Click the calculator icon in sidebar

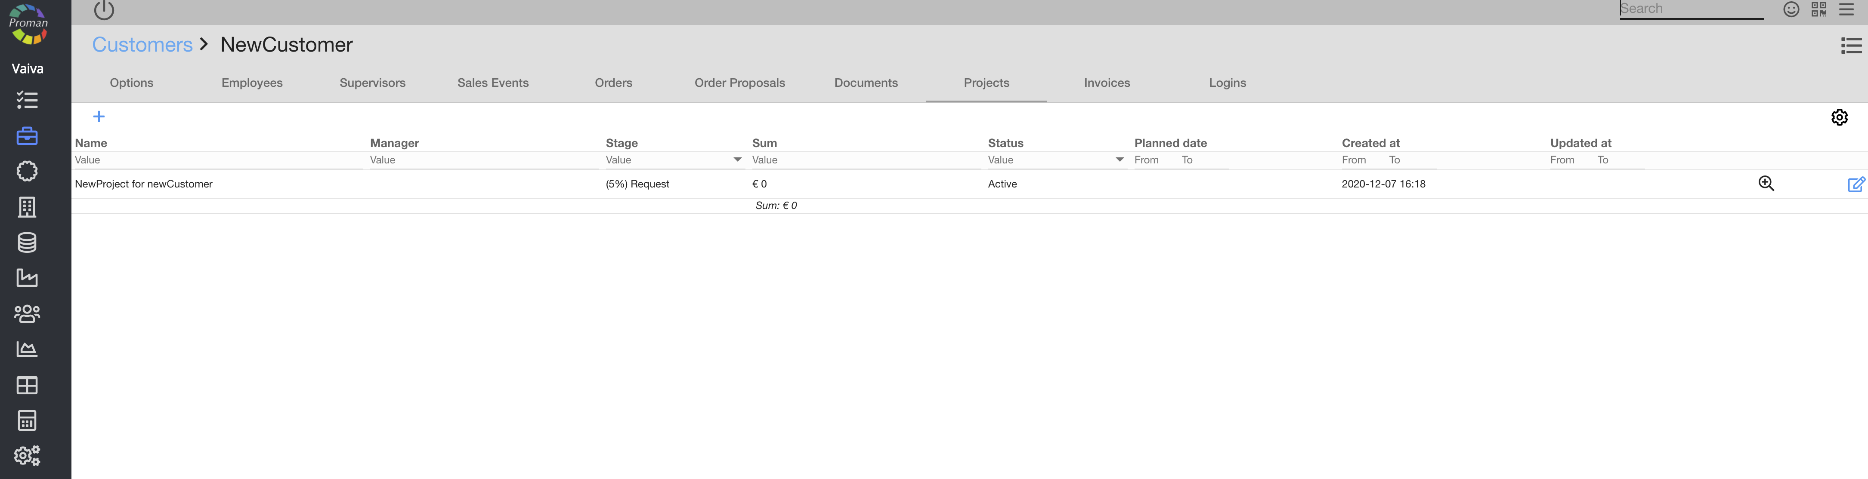coord(27,420)
